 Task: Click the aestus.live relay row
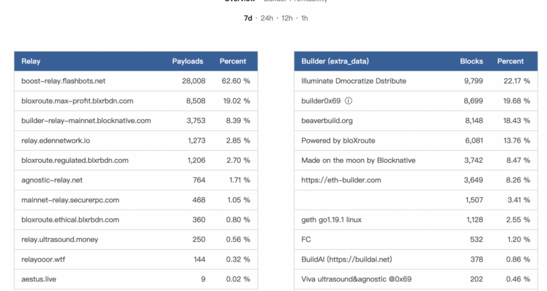point(38,279)
